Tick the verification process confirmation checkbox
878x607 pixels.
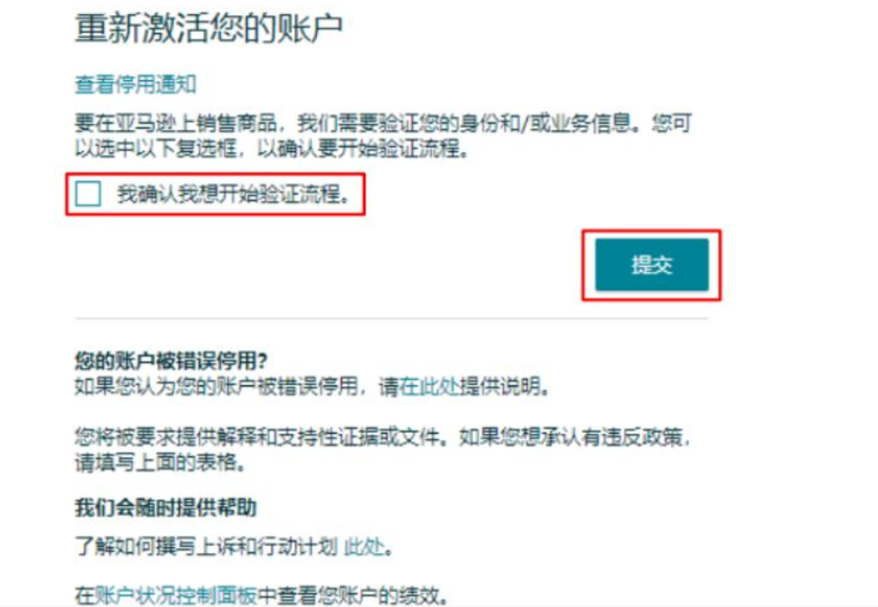pos(88,194)
